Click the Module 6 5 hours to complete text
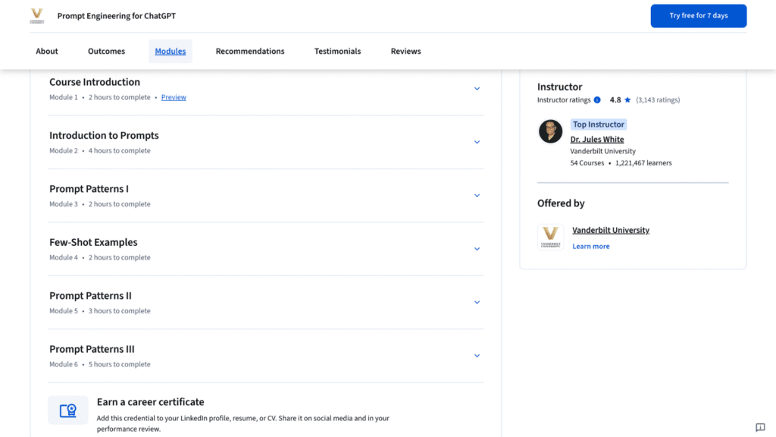This screenshot has height=437, width=776. pyautogui.click(x=99, y=365)
